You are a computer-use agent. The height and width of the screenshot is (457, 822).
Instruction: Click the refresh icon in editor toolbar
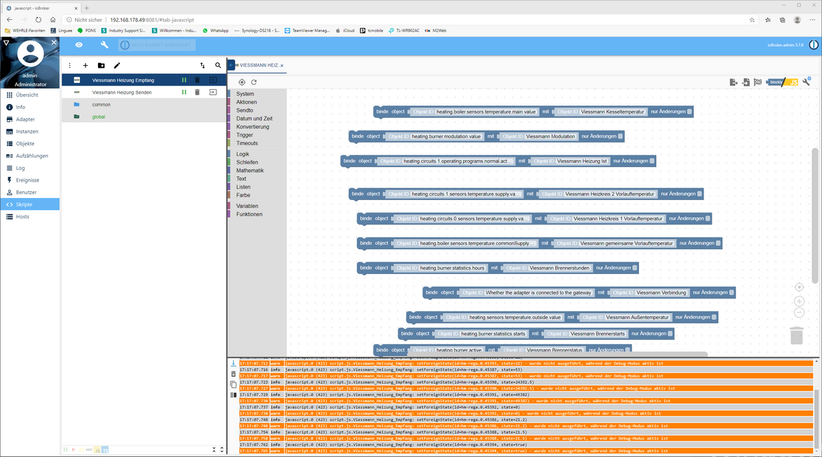(255, 82)
